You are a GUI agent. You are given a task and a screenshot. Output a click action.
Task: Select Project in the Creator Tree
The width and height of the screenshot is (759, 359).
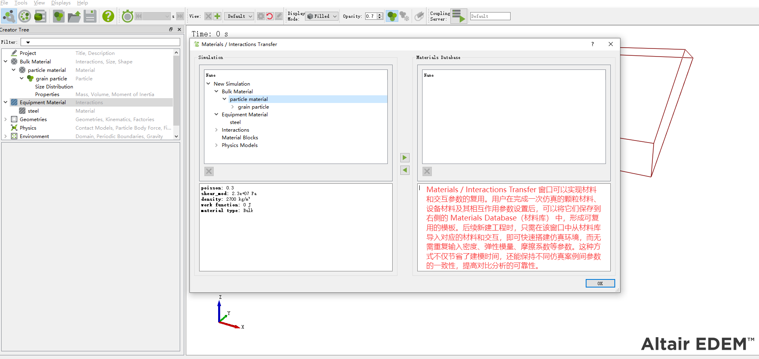(28, 53)
